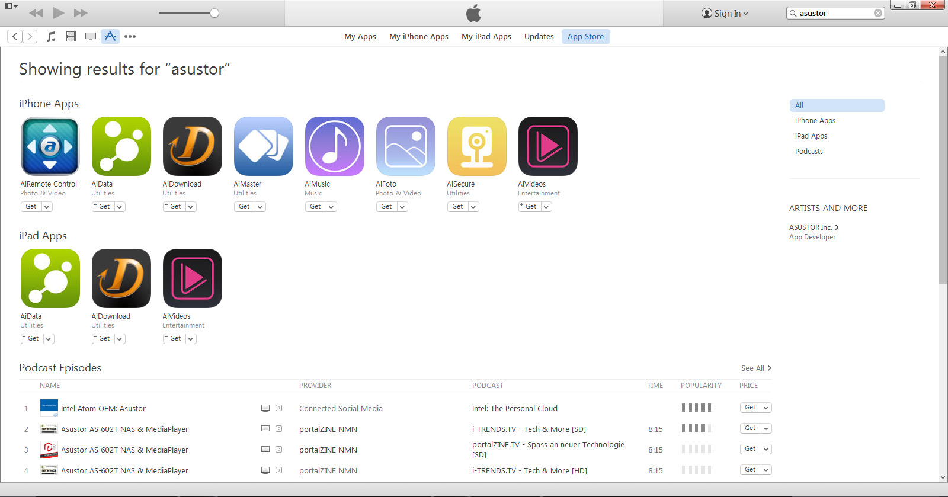Open the AiDownload icon under iPad Apps
948x497 pixels.
[121, 278]
